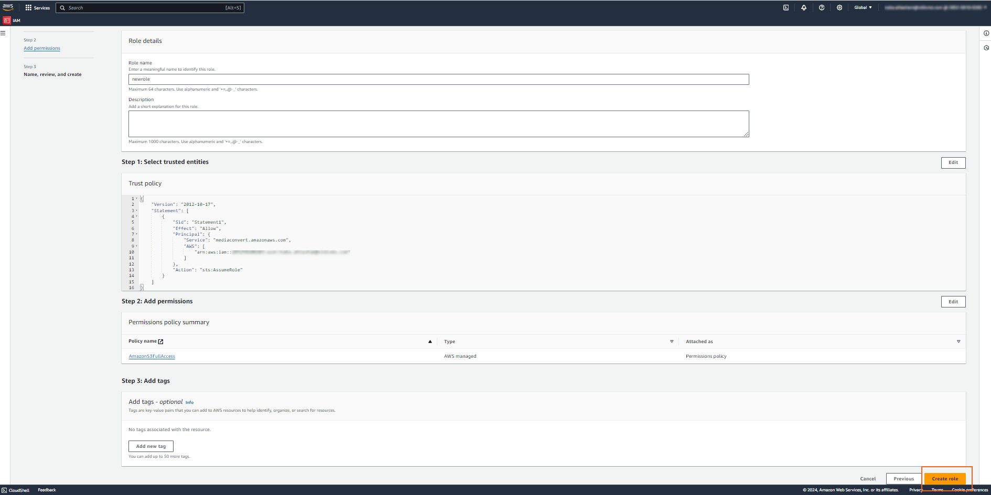Open CloudShell from the top navigation bar
991x495 pixels.
pos(785,8)
